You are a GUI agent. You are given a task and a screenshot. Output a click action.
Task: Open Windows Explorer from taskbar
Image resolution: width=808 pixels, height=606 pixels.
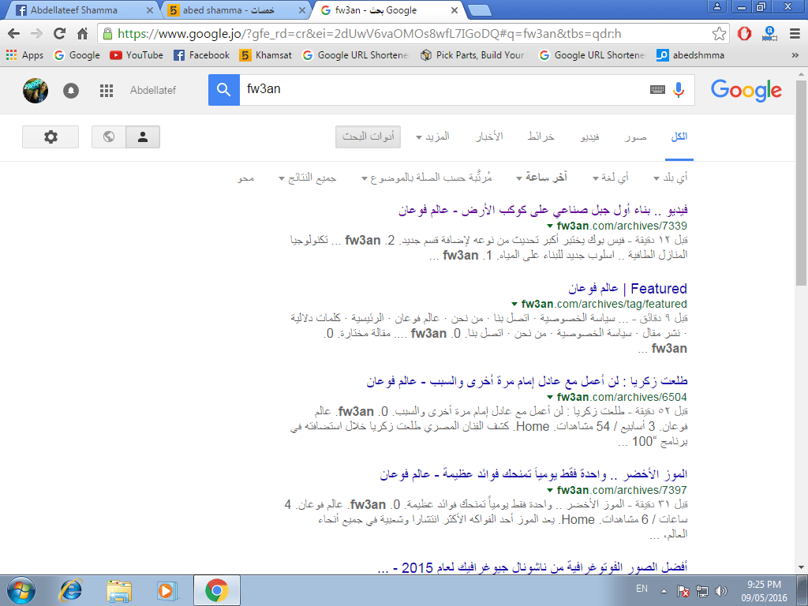119,590
